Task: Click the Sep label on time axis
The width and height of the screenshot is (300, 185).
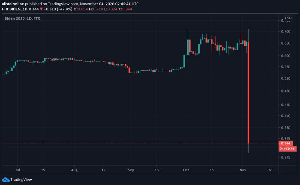Action: click(131, 170)
